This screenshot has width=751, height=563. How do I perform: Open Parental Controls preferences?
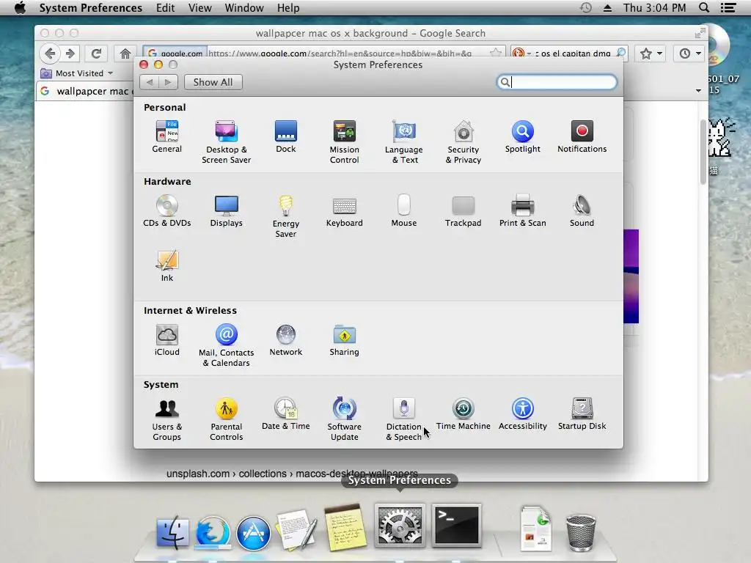226,419
